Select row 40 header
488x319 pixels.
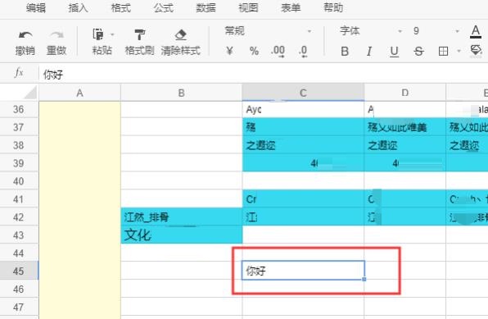pyautogui.click(x=19, y=181)
